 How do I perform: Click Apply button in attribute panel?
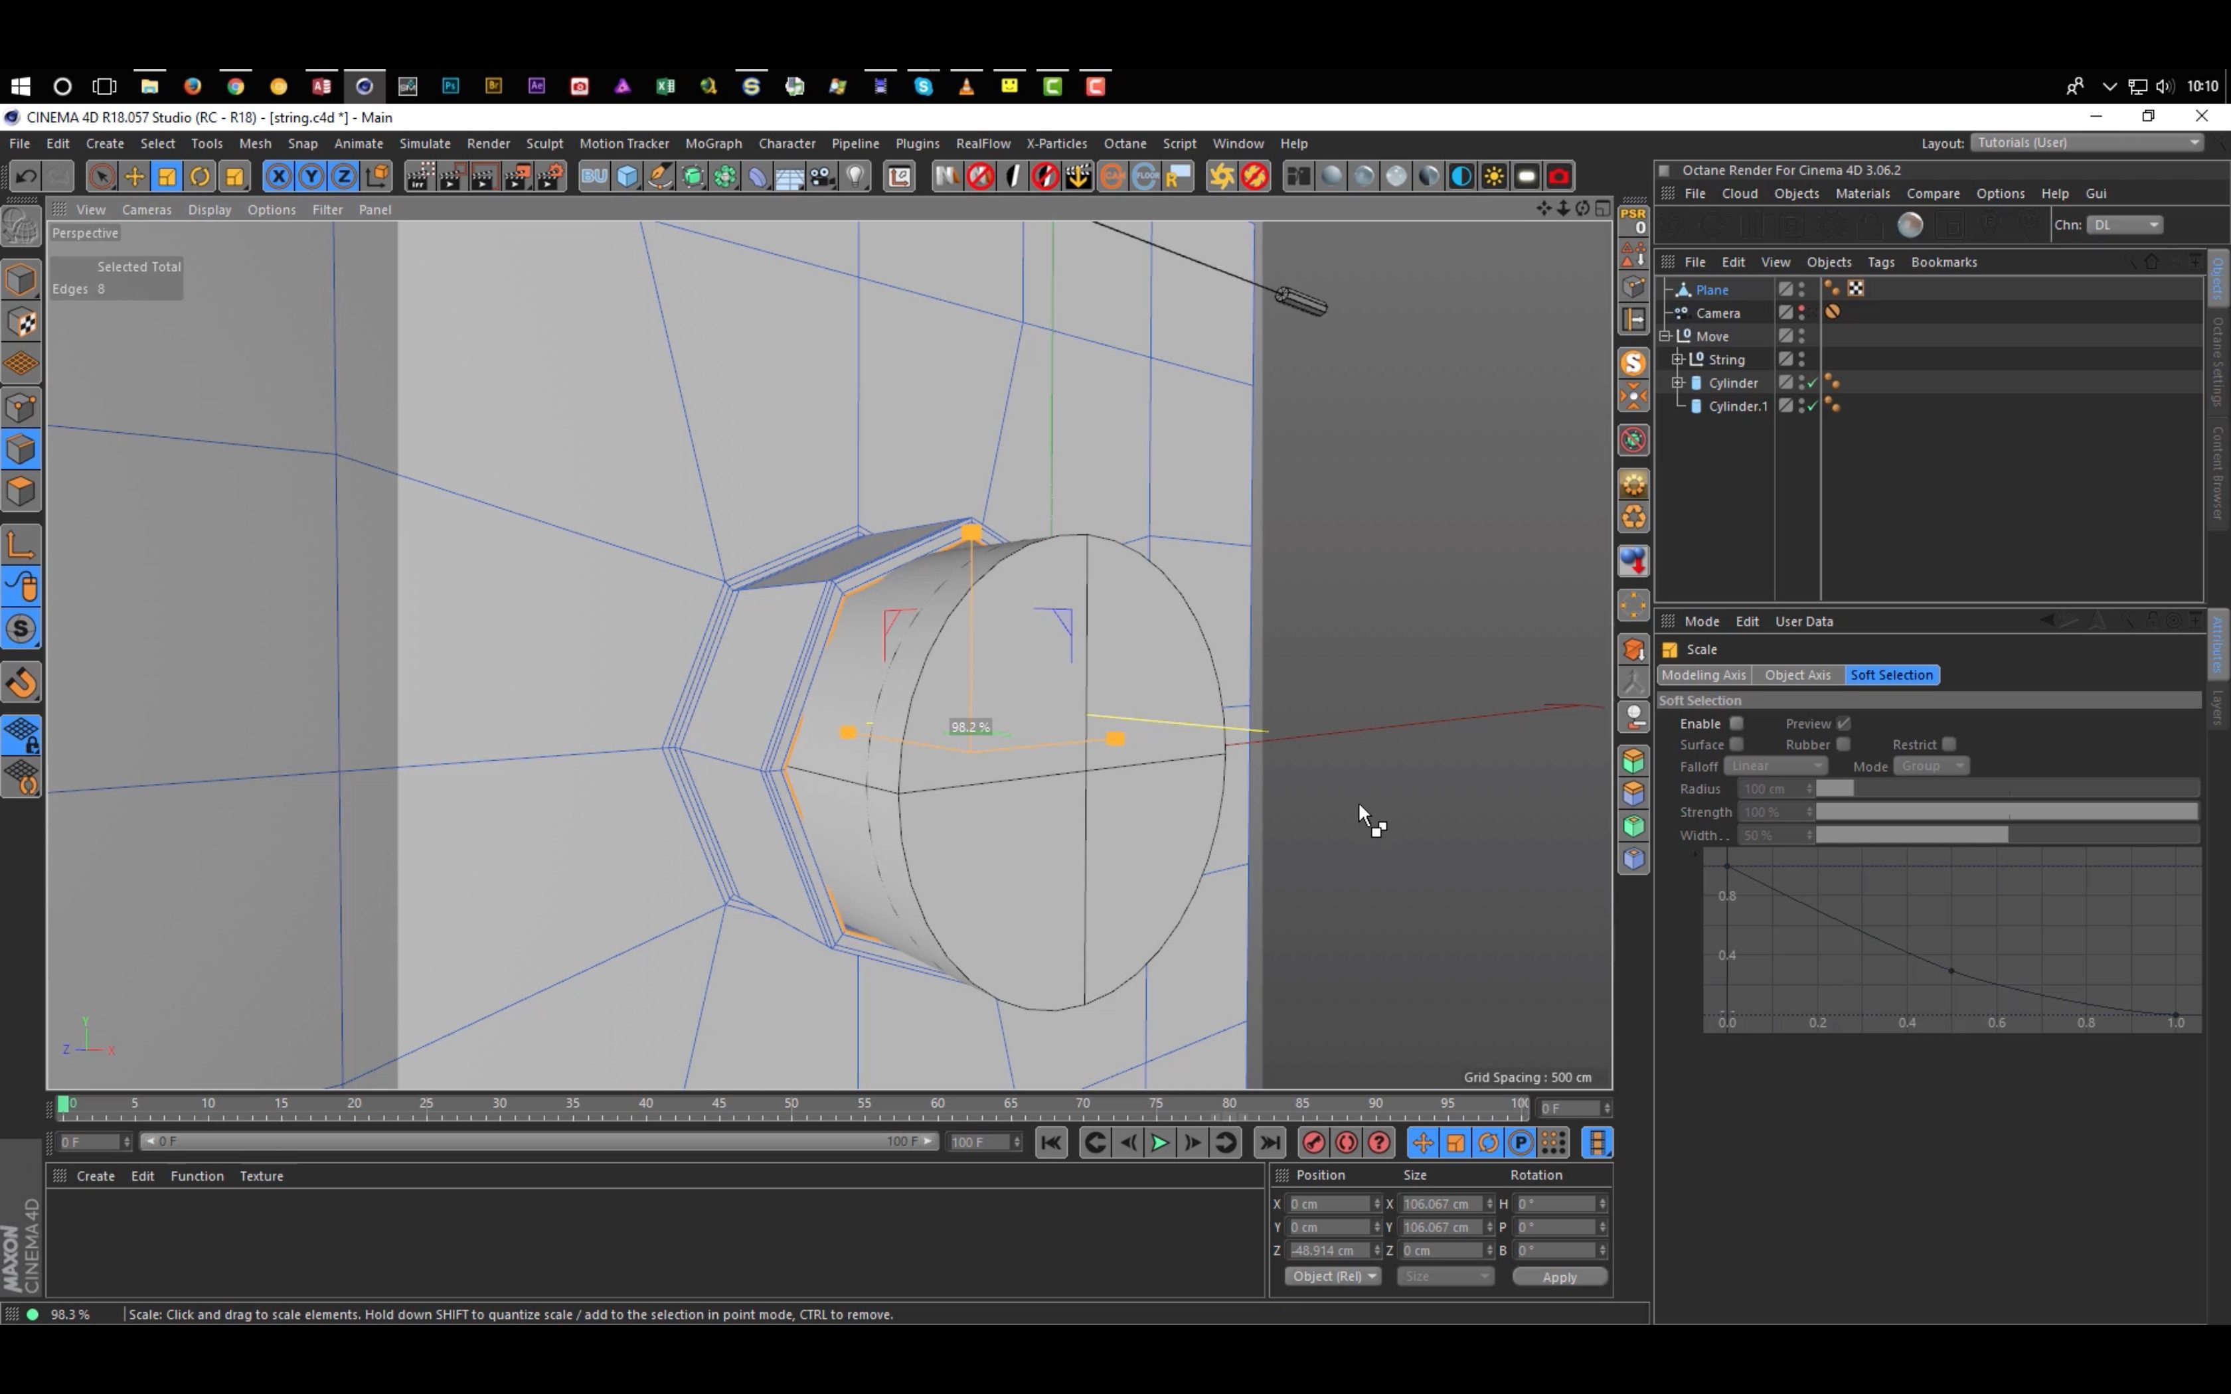pyautogui.click(x=1558, y=1275)
